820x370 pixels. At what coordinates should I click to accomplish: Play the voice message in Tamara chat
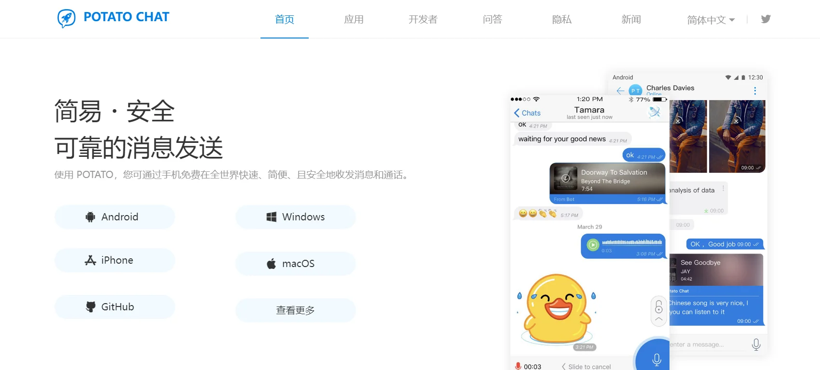[x=593, y=245]
